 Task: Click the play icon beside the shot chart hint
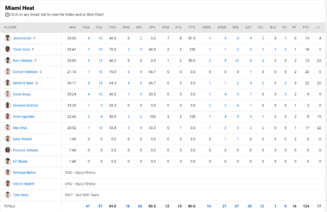tap(7, 15)
